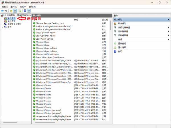Viewport: 171px width, 128px height.
Task: Open the 檔案(F) File menu
Action: coord(5,7)
